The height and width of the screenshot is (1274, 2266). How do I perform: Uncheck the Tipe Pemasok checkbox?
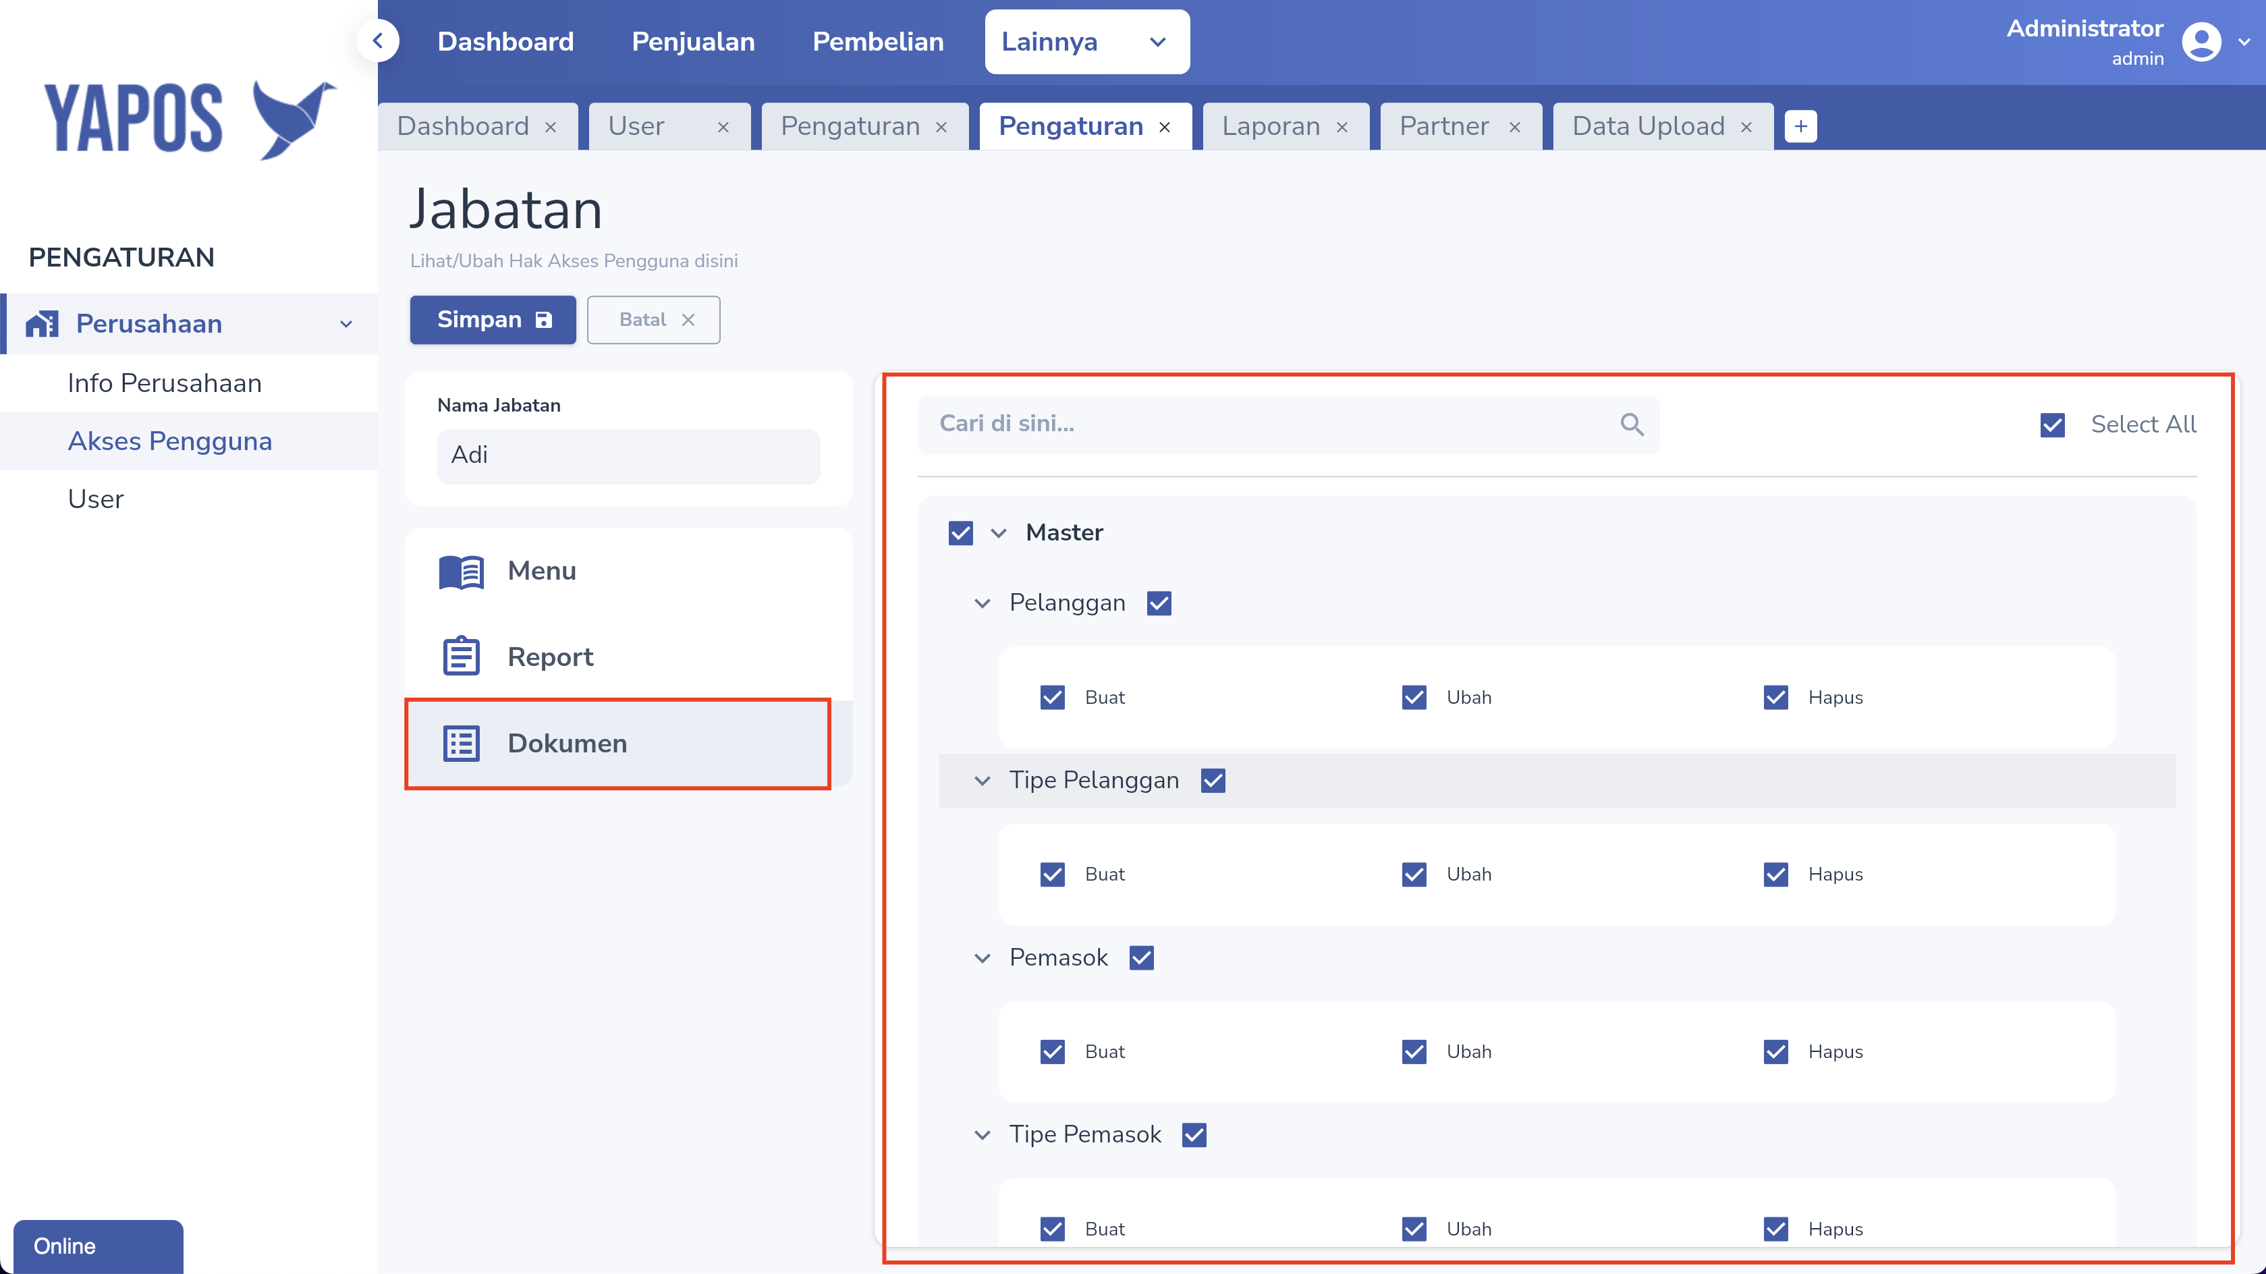click(1194, 1135)
